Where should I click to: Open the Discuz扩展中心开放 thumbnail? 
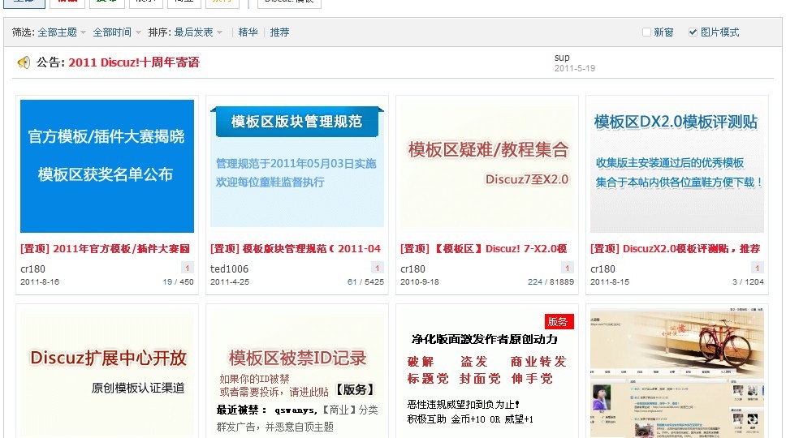tap(106, 373)
